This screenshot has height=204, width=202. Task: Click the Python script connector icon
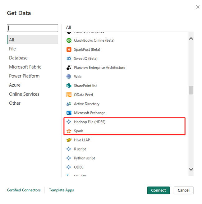click(69, 158)
